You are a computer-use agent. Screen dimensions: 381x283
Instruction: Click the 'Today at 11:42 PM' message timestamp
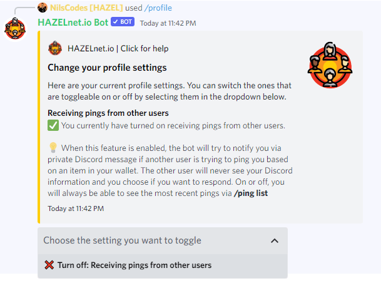click(x=168, y=23)
